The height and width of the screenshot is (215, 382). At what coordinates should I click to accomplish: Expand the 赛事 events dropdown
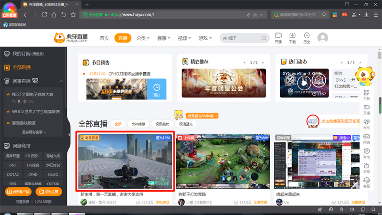[x=164, y=38]
